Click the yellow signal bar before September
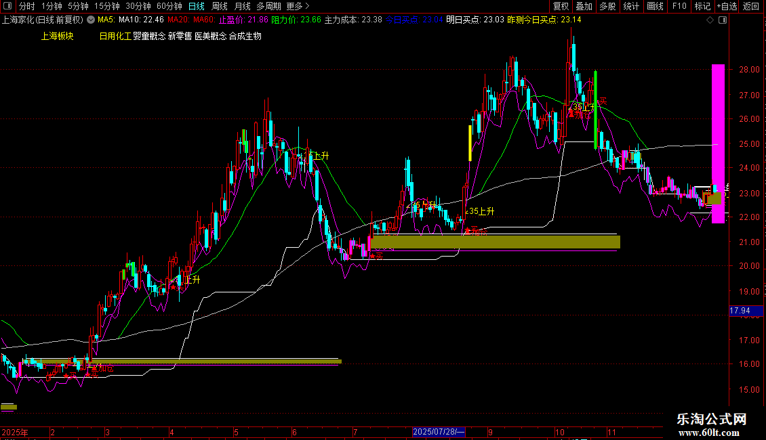Screen dimensions: 766x440 pyautogui.click(x=470, y=143)
